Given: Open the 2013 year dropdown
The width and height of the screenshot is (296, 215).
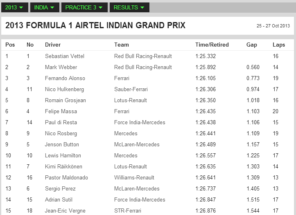Looking at the screenshot, I should (x=15, y=7).
